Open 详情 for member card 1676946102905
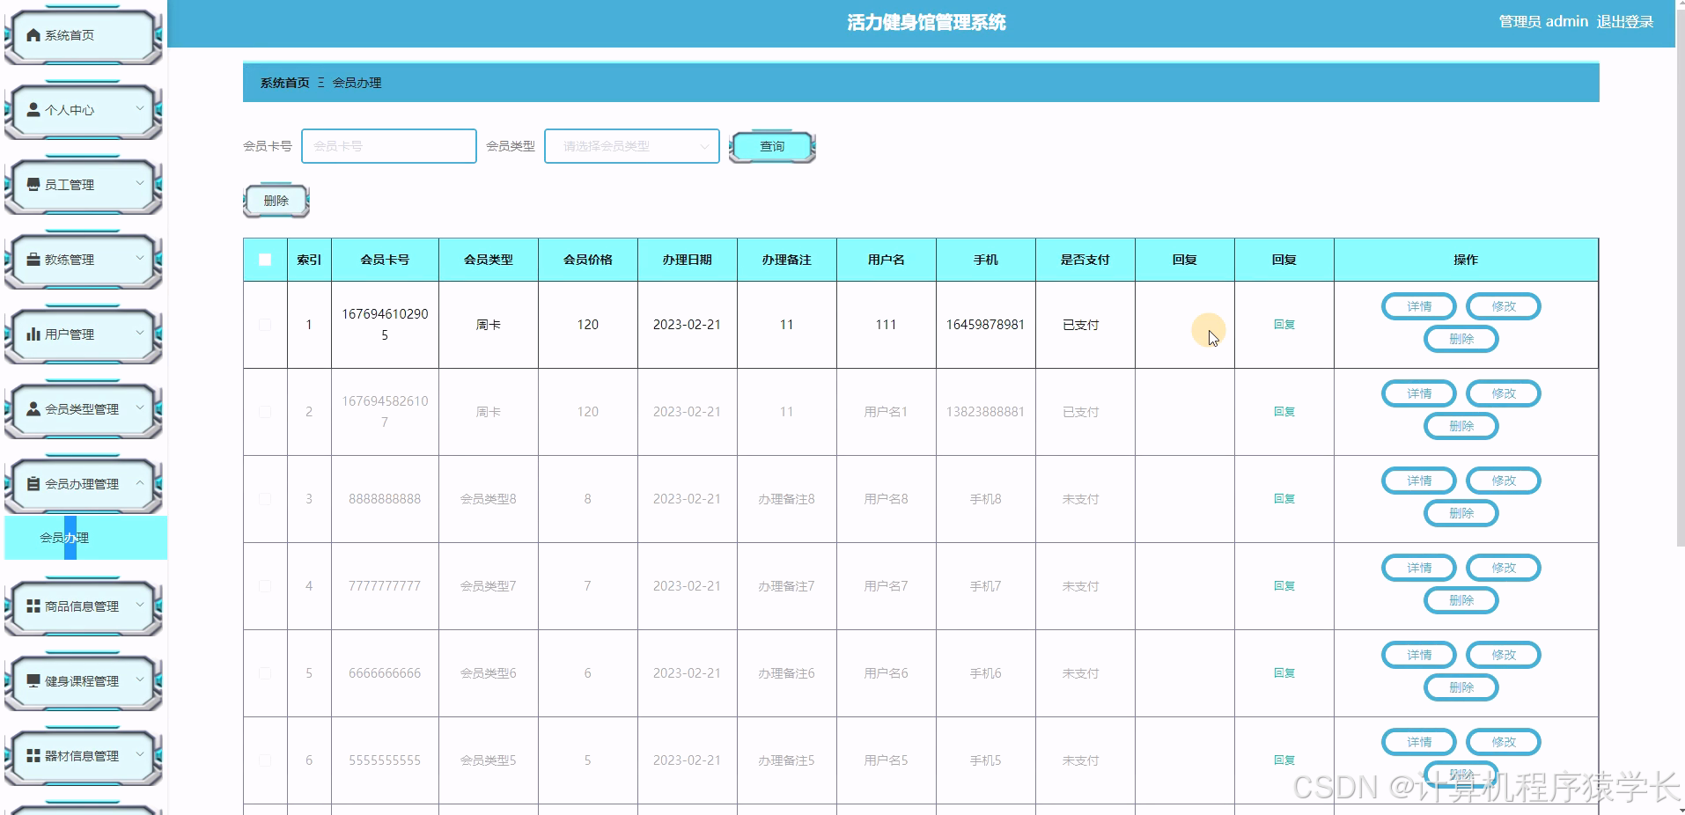1685x815 pixels. (1419, 306)
